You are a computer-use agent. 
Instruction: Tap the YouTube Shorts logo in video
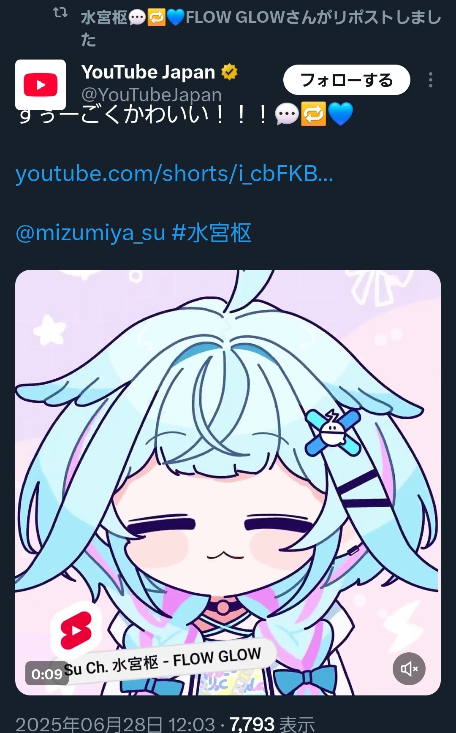pyautogui.click(x=76, y=631)
